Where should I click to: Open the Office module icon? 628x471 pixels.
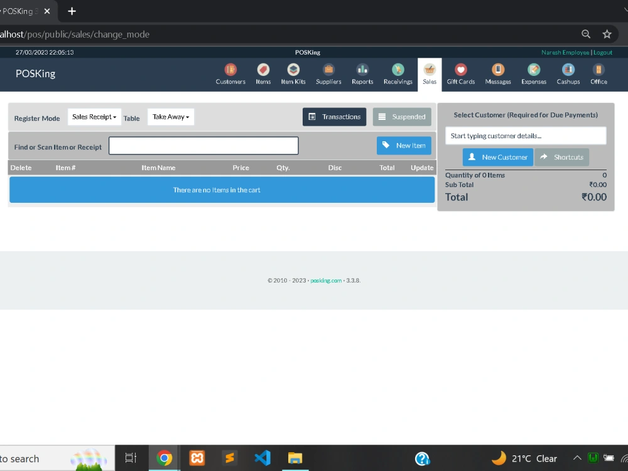(x=598, y=70)
